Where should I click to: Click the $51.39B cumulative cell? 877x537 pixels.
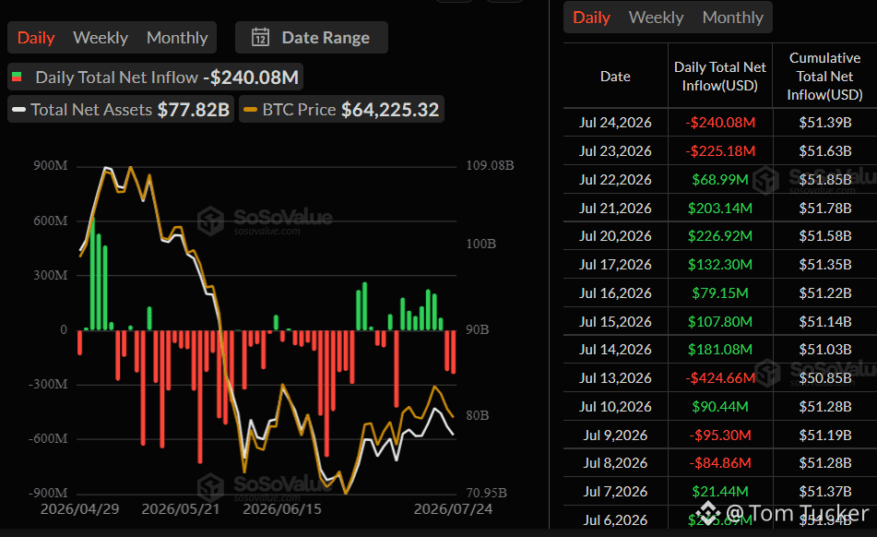[825, 122]
